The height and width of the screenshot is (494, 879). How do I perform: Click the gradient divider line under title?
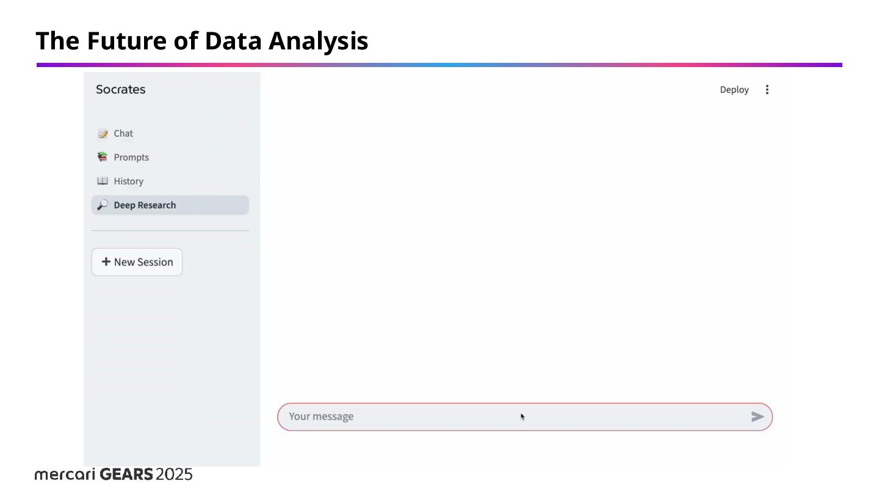pos(440,65)
